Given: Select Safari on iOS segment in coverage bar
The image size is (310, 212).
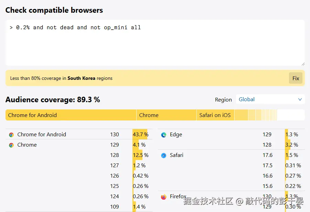Looking at the screenshot, I should click(215, 115).
